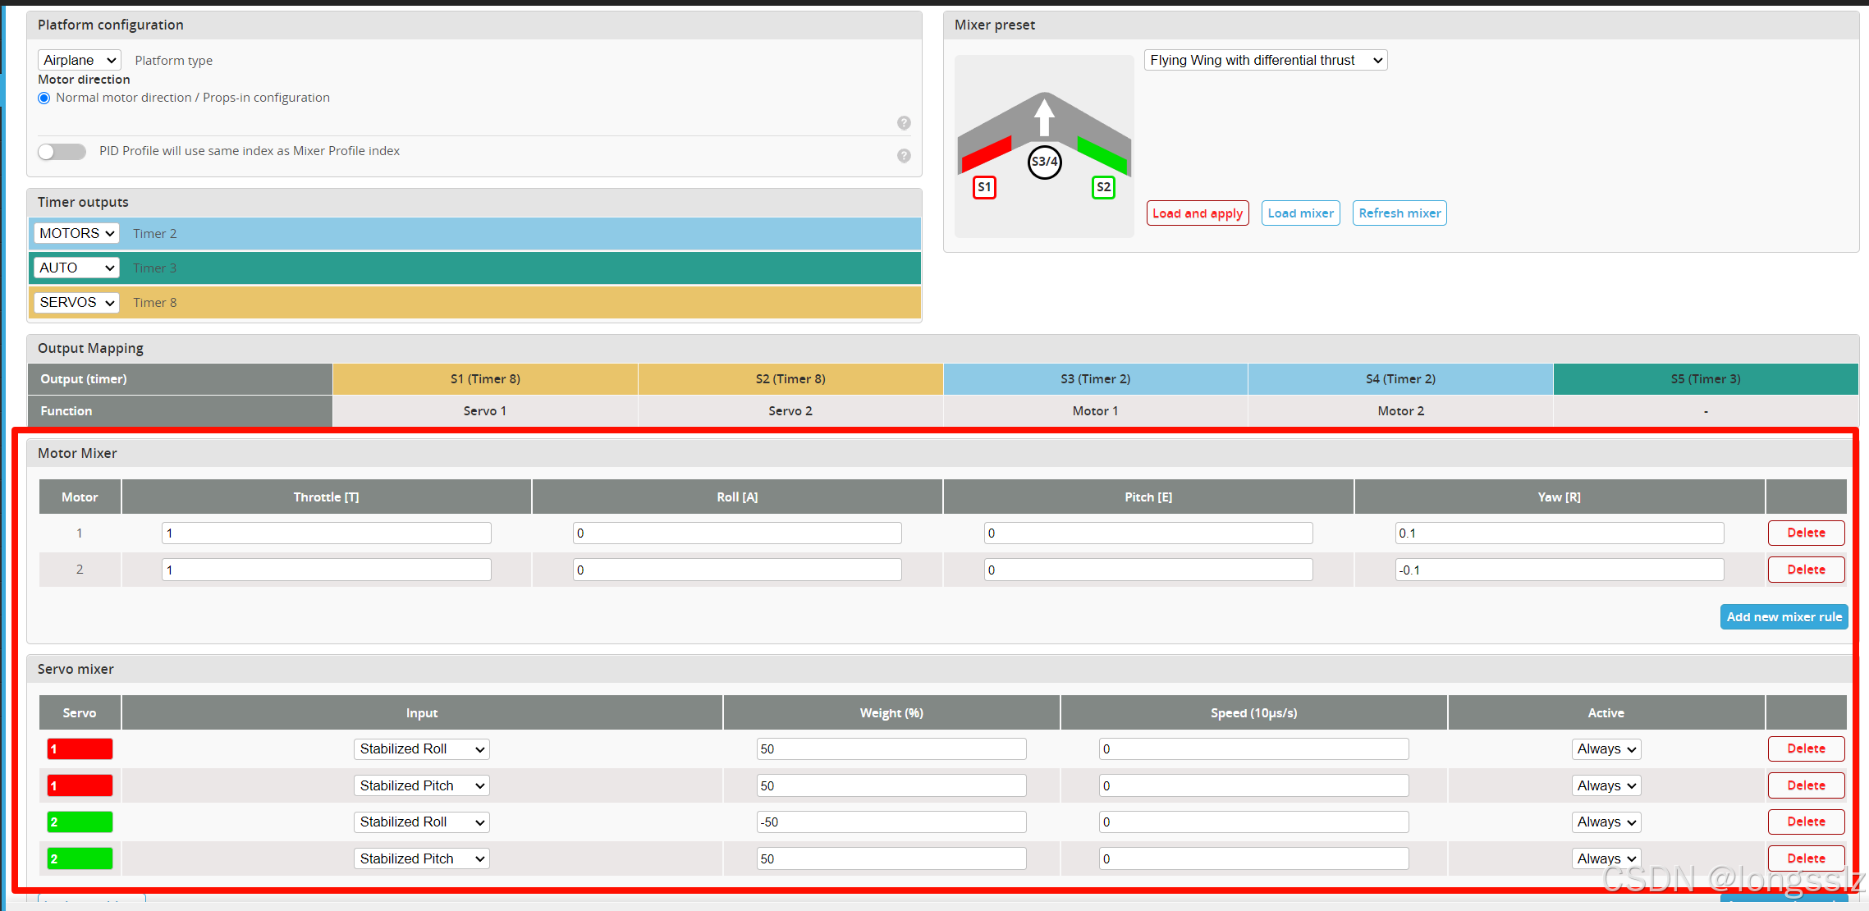
Task: Click help icon beside PID Profile toggle
Action: (x=904, y=156)
